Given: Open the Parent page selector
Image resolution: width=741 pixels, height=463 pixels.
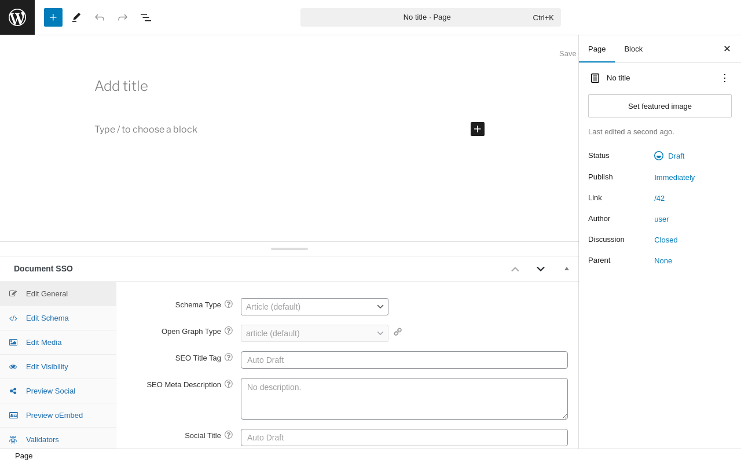Looking at the screenshot, I should tap(663, 260).
